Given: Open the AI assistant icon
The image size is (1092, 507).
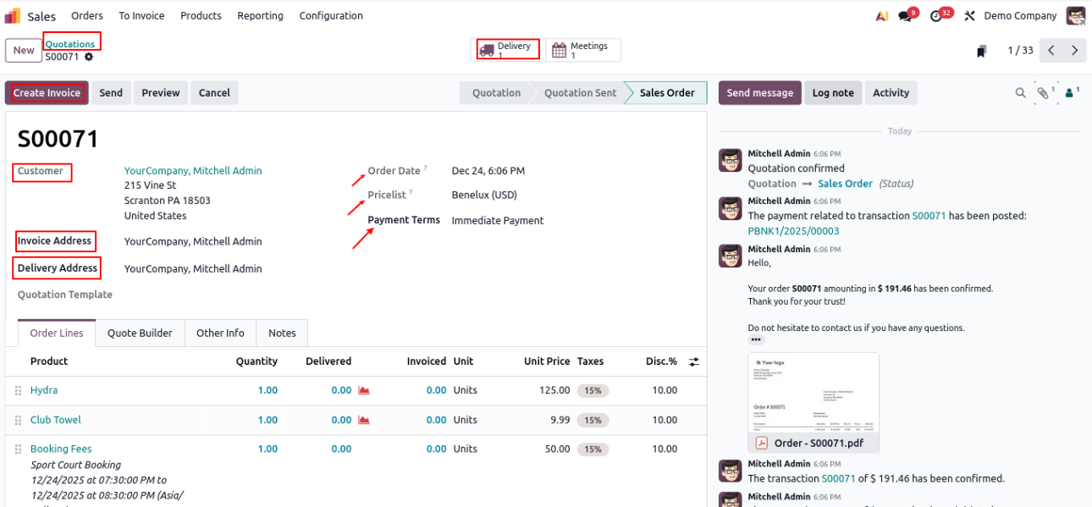Looking at the screenshot, I should click(x=882, y=16).
